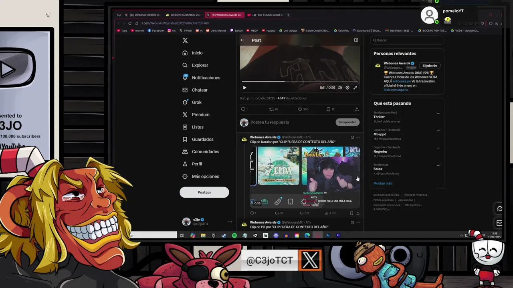513x288 pixels.
Task: Click the Responder button
Action: pos(347,122)
